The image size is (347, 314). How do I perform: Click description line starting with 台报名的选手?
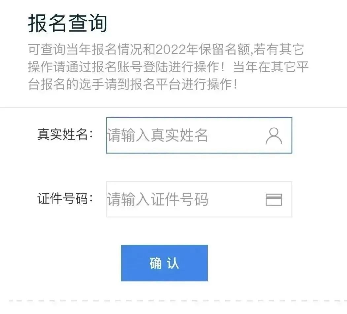[133, 84]
